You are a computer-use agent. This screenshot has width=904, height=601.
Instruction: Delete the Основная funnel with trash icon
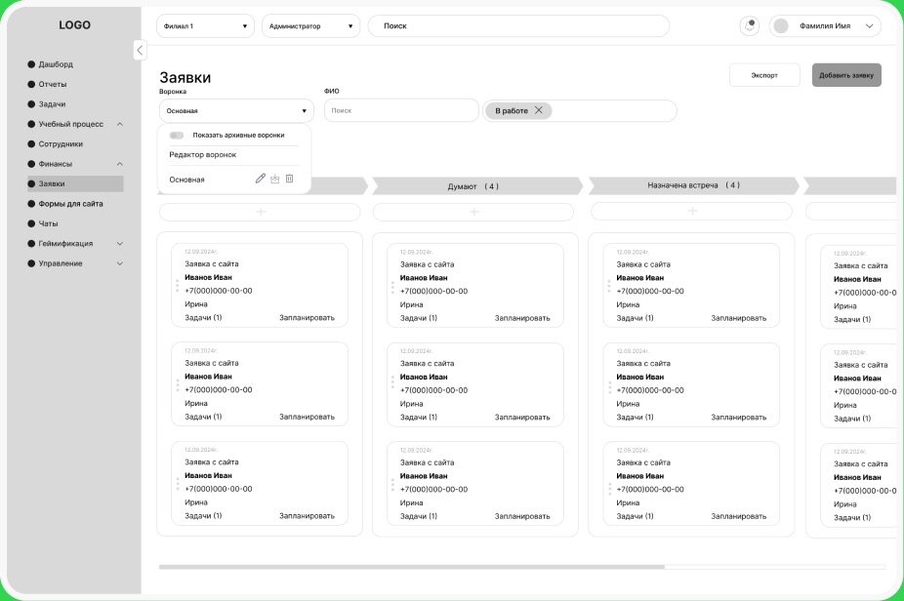pyautogui.click(x=289, y=179)
